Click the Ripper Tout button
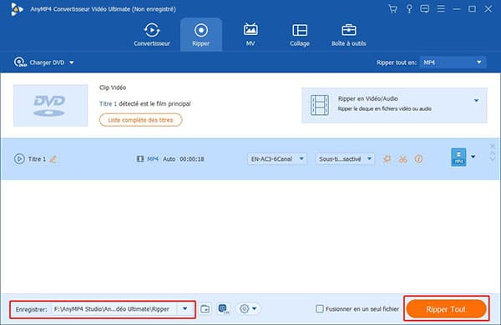 pos(446,308)
